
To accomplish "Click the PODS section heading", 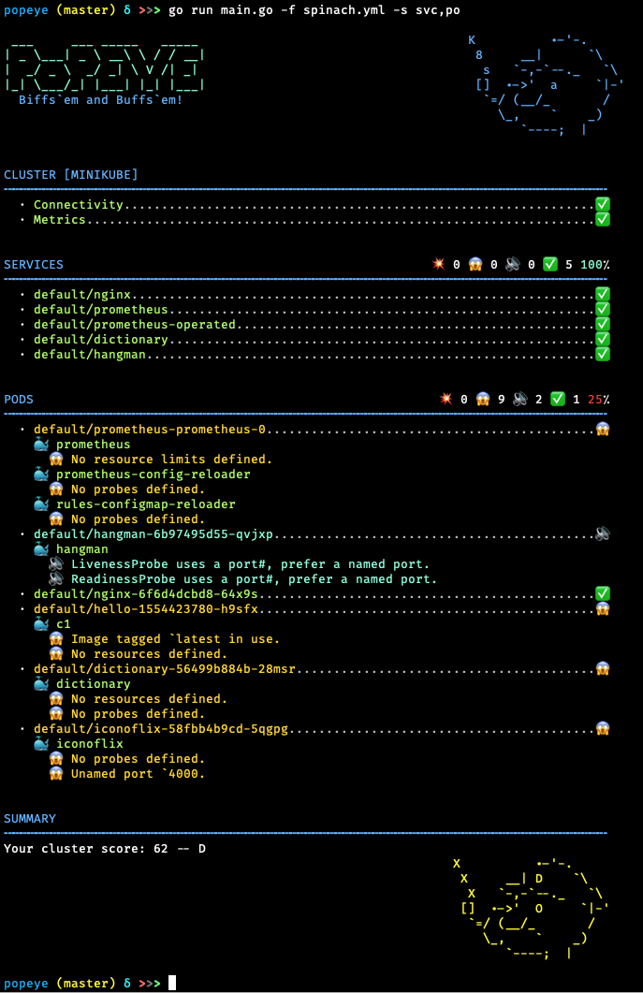I will coord(19,399).
